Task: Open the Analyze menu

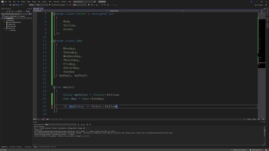Action: (45, 2)
